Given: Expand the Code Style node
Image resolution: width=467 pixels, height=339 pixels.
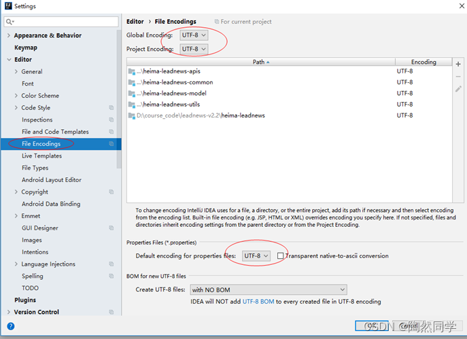Looking at the screenshot, I should click(x=16, y=108).
